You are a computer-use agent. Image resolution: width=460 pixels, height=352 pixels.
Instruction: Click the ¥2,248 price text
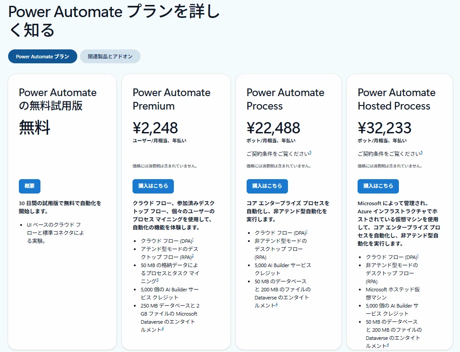click(155, 128)
